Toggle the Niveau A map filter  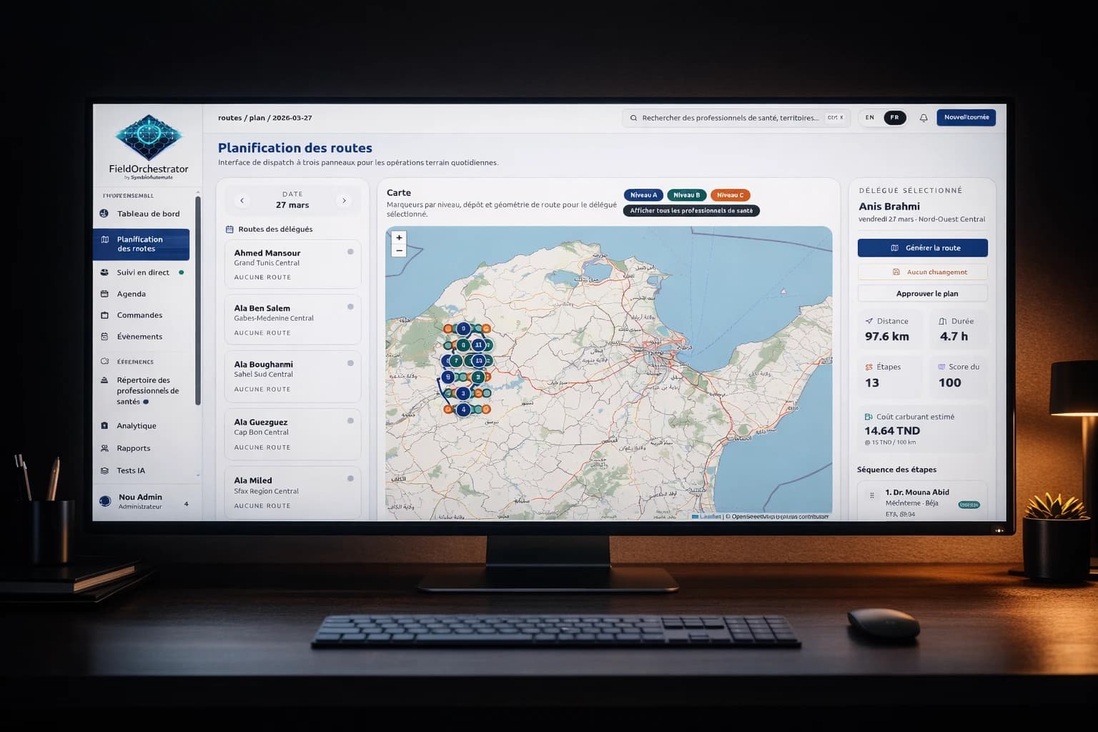pyautogui.click(x=643, y=194)
